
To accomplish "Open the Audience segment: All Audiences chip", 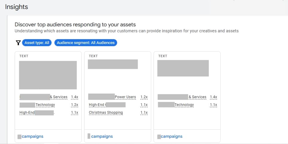I will click(x=86, y=43).
